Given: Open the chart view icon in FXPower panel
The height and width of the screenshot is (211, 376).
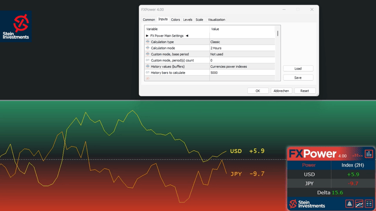Looking at the screenshot, I should pos(359,204).
